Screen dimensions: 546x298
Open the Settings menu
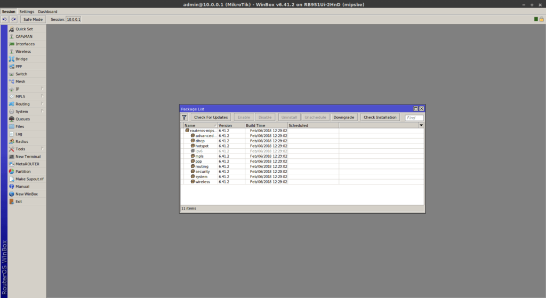(27, 11)
